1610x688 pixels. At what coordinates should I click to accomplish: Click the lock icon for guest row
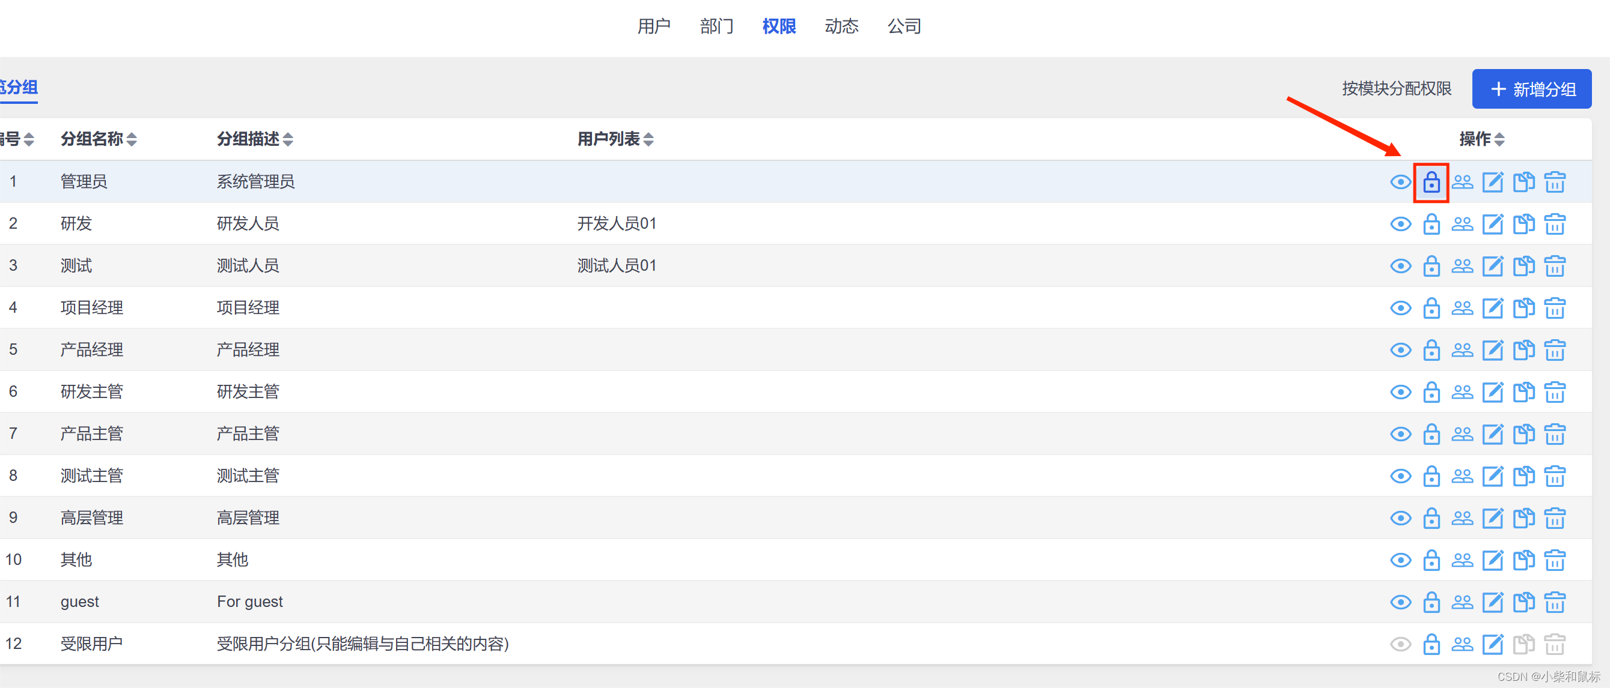(1431, 602)
